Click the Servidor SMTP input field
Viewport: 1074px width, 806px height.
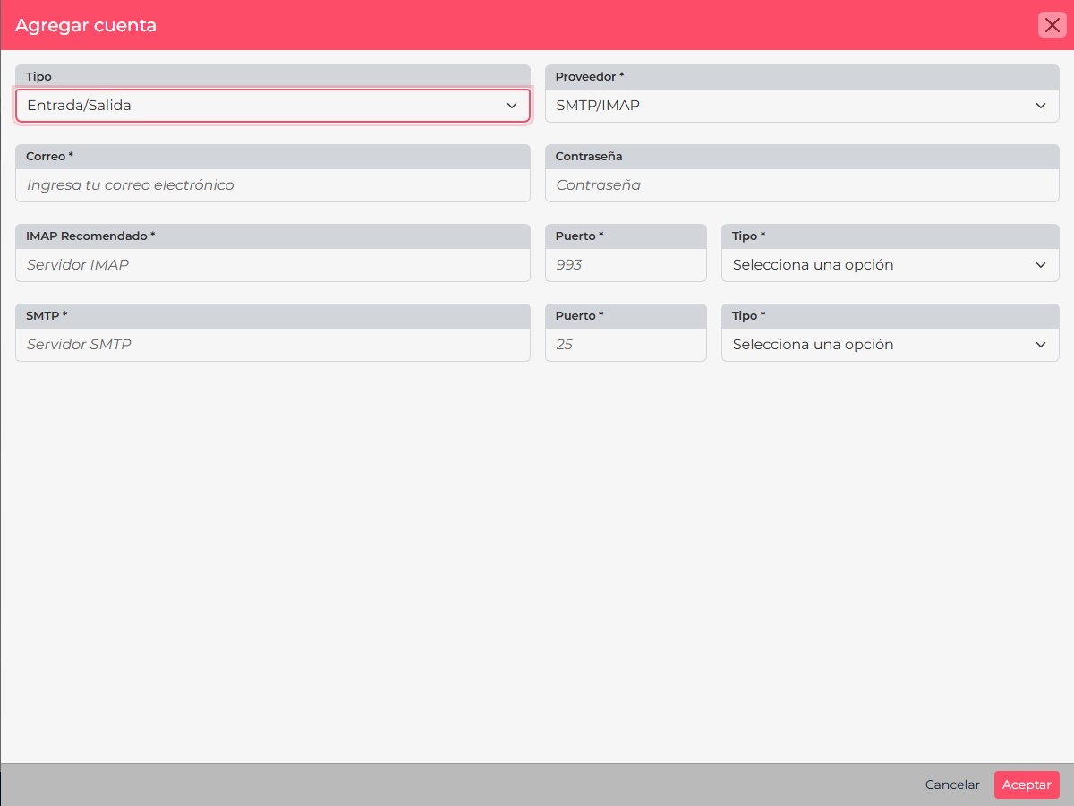(273, 345)
